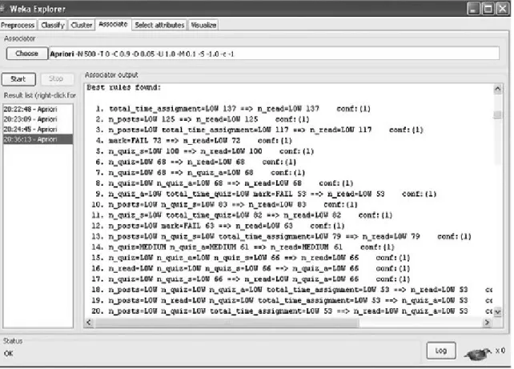Close the Weka Explorer window
514x369 pixels.
click(503, 9)
